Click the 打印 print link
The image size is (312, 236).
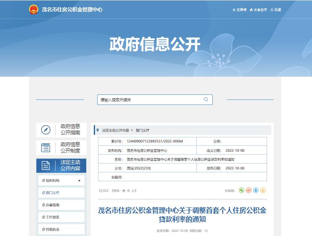(103, 191)
